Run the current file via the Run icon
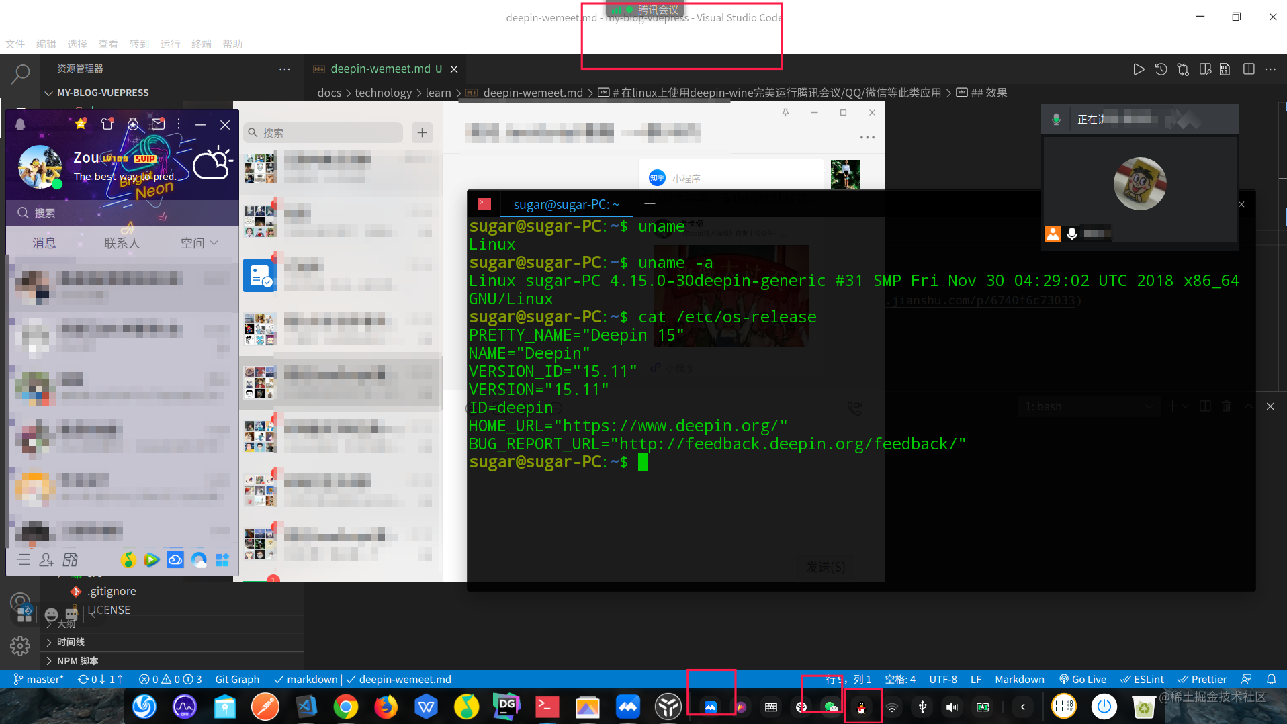 click(1139, 69)
